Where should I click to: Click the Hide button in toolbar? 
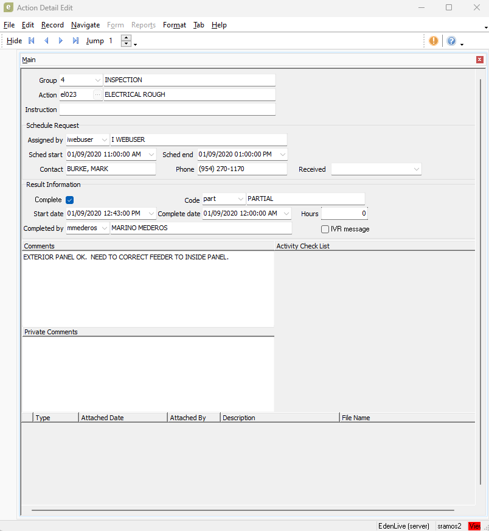pyautogui.click(x=14, y=41)
